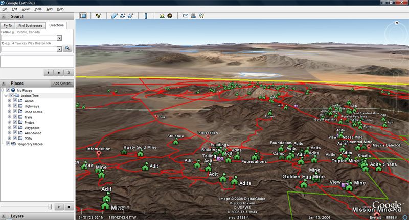Click the Print icon in toolbar
This screenshot has height=220, width=409.
pos(193,16)
